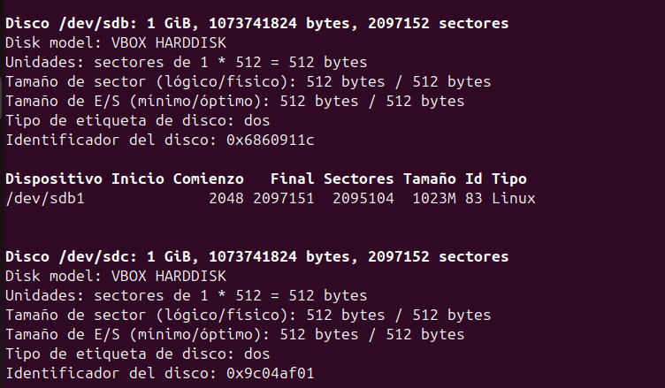This screenshot has width=665, height=388.
Task: Click the Id column header
Action: [x=473, y=179]
